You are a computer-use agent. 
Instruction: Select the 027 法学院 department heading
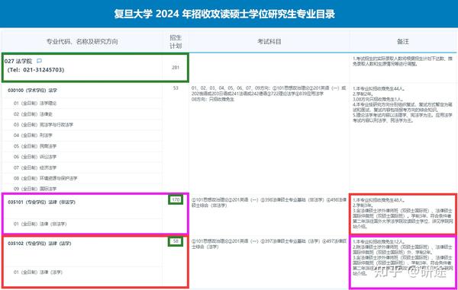pyautogui.click(x=18, y=61)
